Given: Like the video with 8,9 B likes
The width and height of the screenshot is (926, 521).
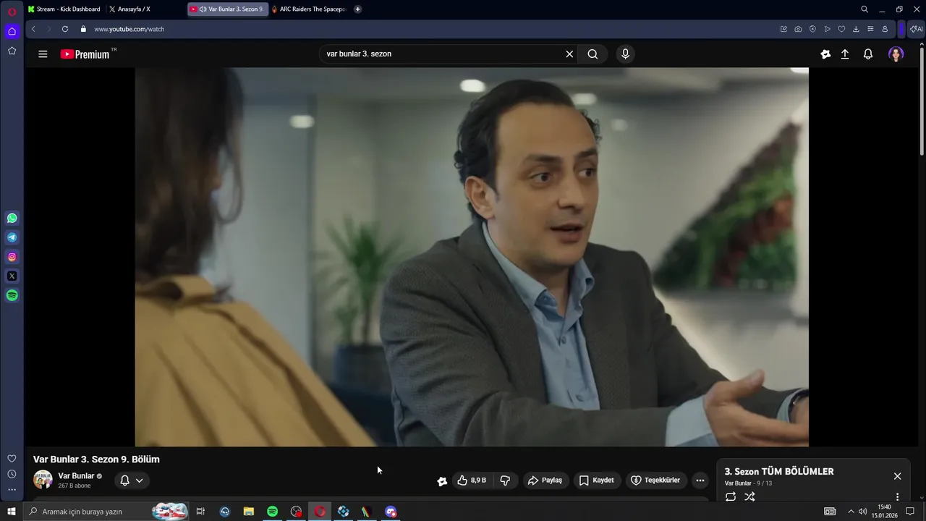Looking at the screenshot, I should coord(471,480).
